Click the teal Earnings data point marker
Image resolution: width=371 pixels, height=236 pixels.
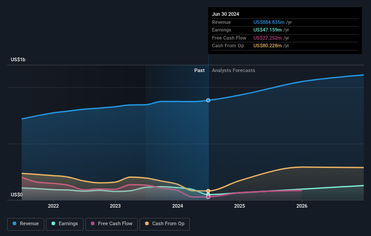[x=208, y=195]
